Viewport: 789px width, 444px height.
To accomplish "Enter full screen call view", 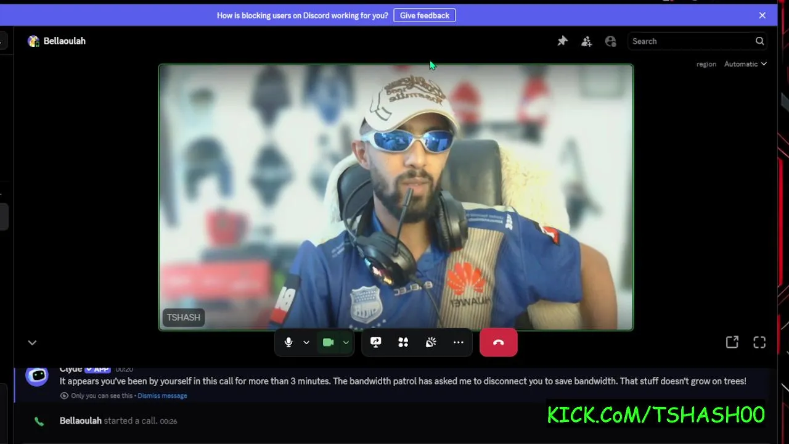I will coord(759,342).
